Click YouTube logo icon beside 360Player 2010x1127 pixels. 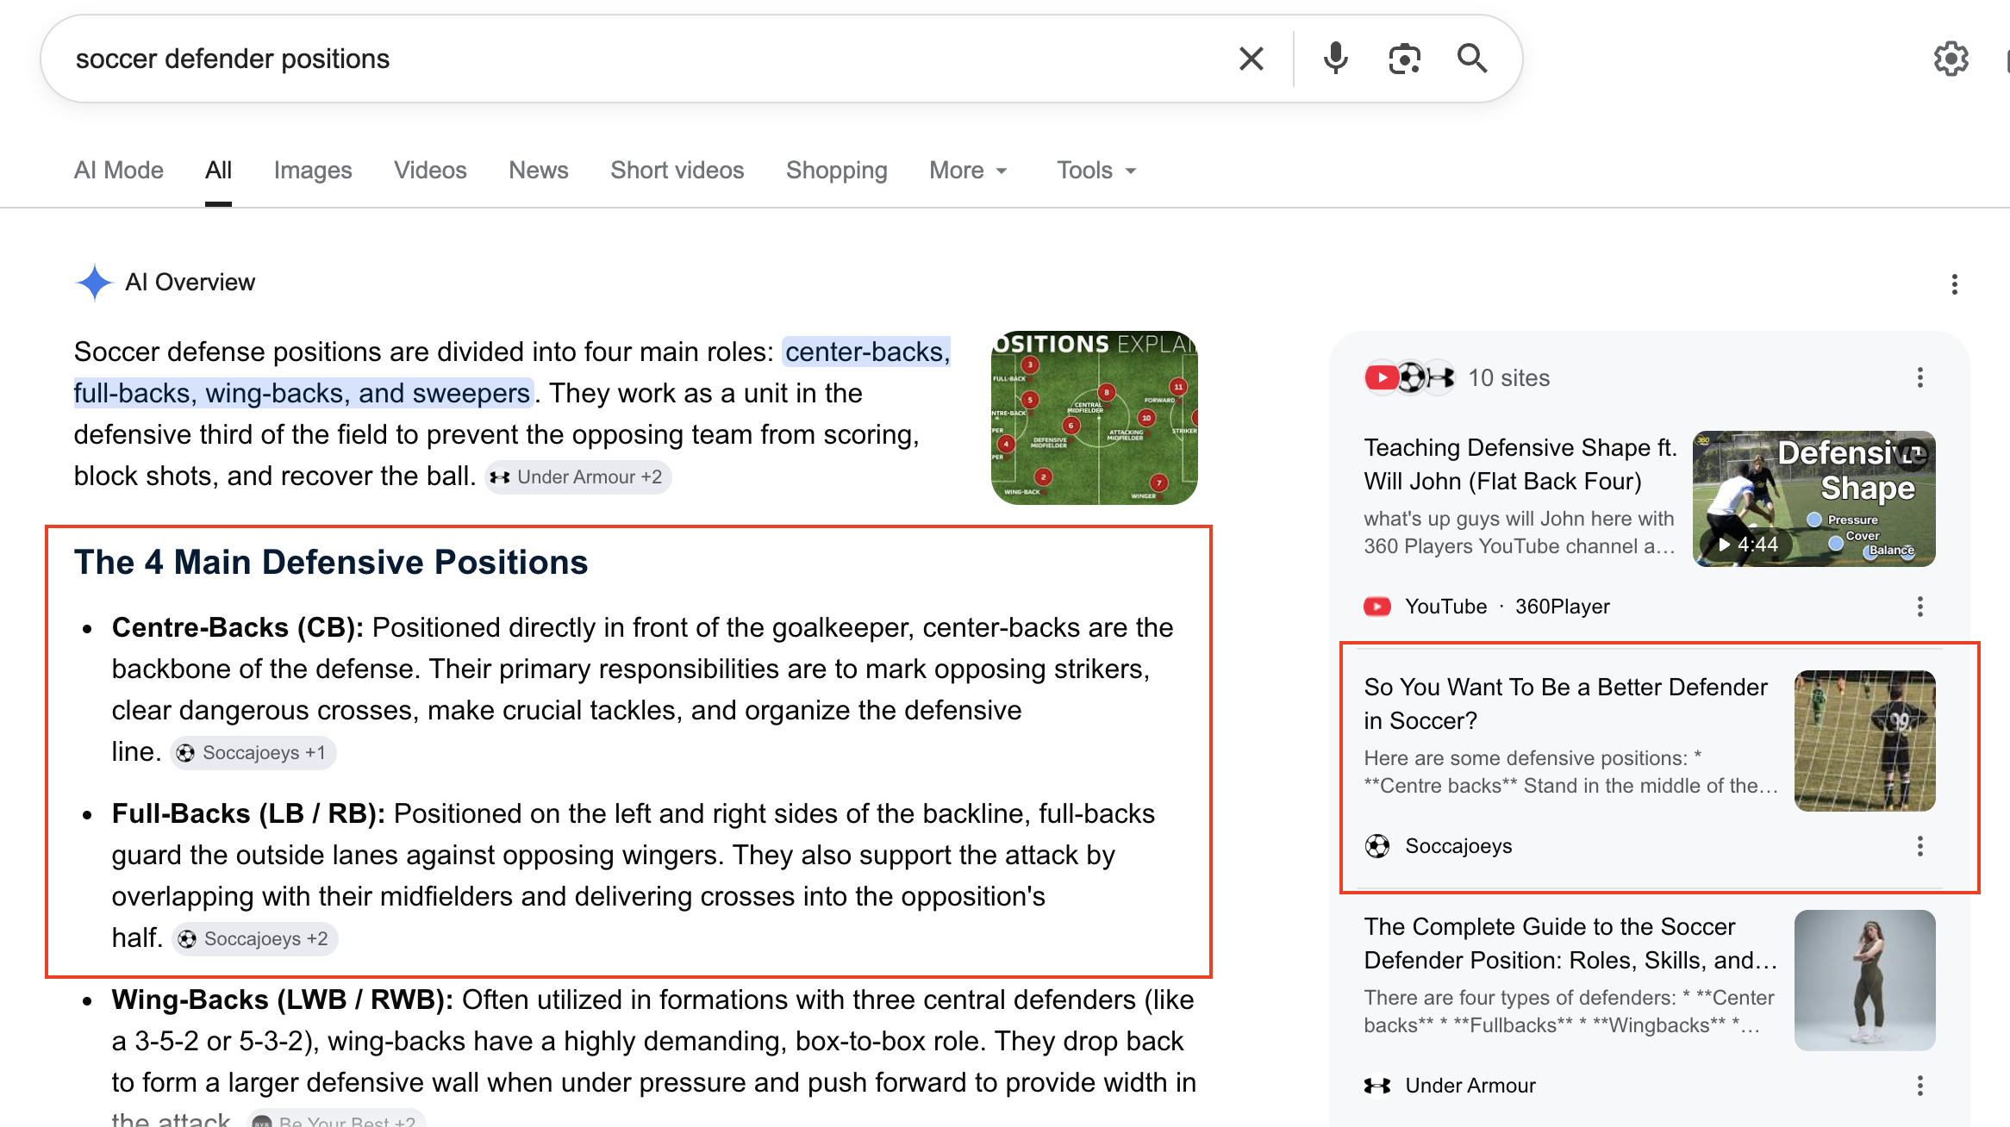(1377, 607)
